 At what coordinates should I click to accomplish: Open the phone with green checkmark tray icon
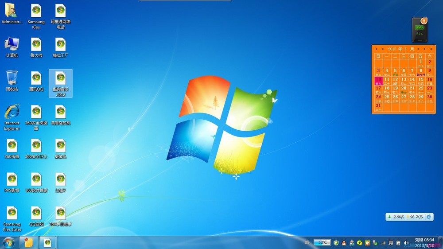pos(375,243)
